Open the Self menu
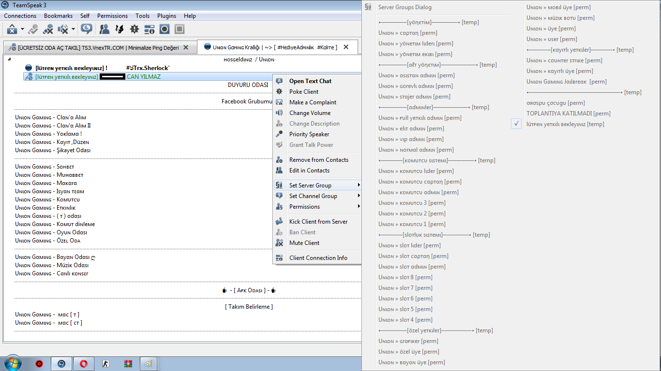The width and height of the screenshot is (661, 371). click(x=85, y=16)
